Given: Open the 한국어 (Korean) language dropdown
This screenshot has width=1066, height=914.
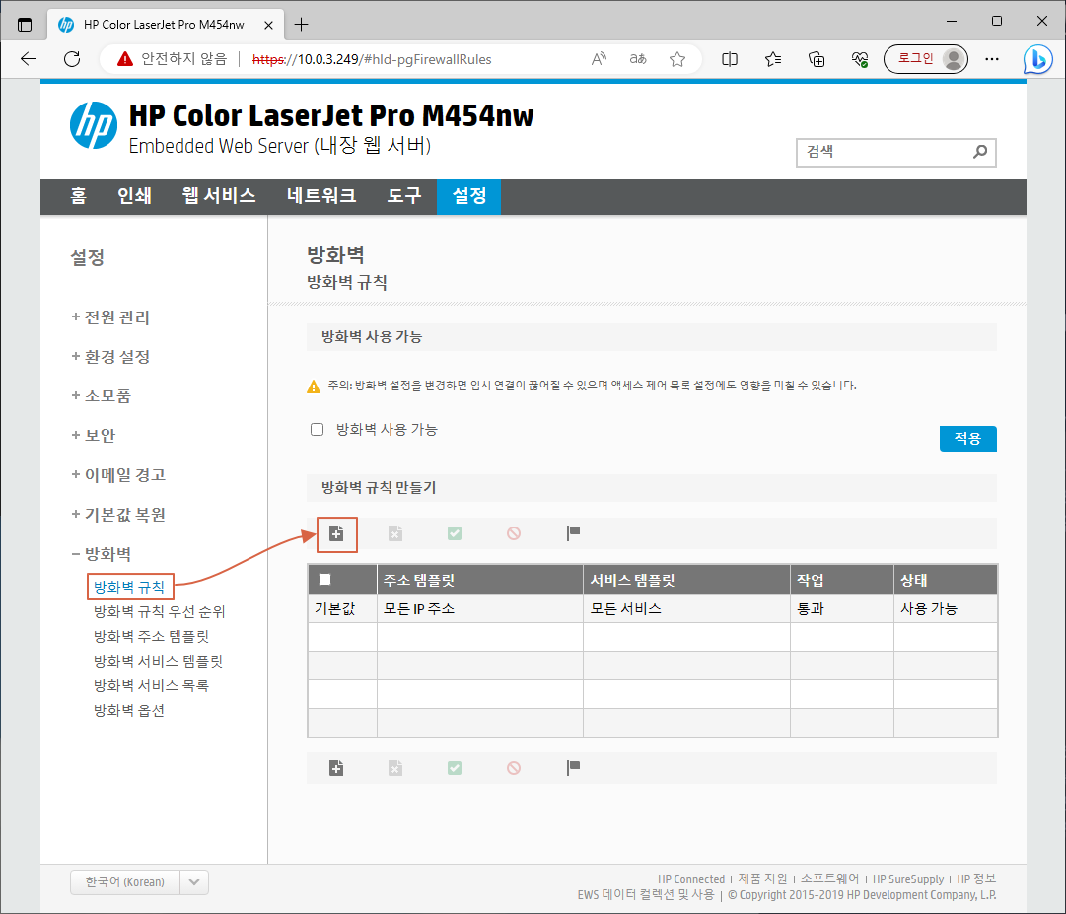Looking at the screenshot, I should (139, 882).
